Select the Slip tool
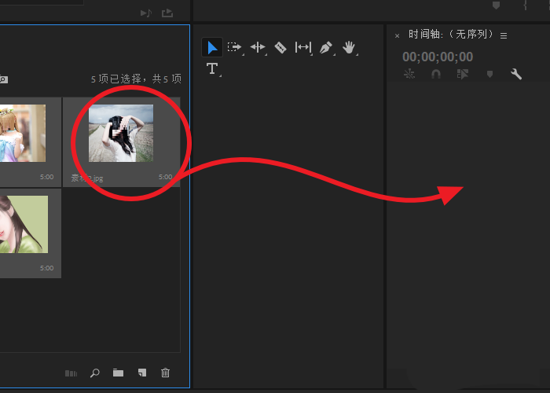 click(x=302, y=47)
